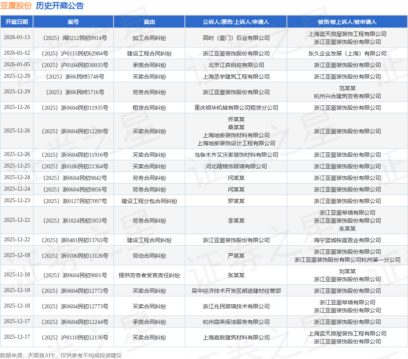
Task: Click plaintiff 杭州霞英保洁服务有限公司
Action: point(236,322)
